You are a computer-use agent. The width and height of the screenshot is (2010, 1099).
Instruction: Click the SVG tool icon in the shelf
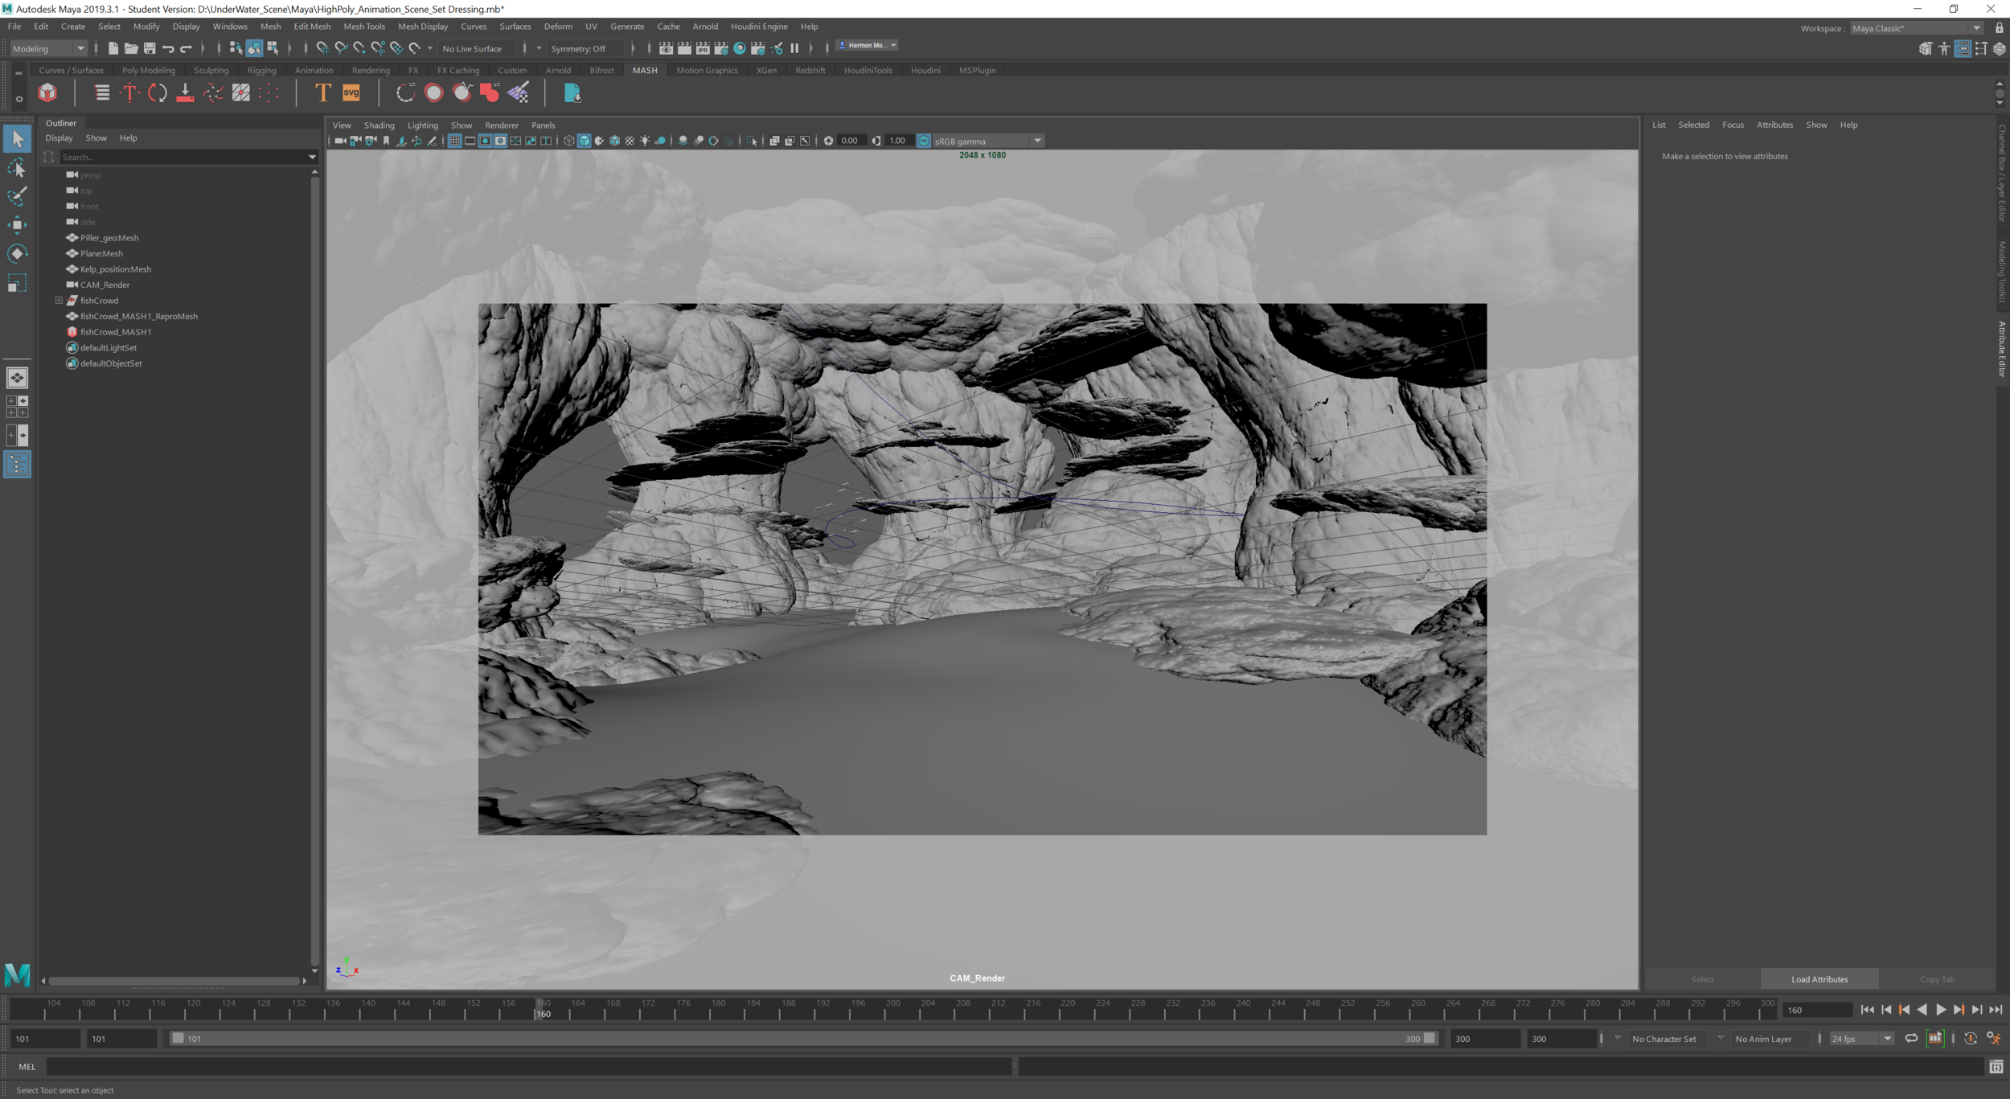[350, 92]
